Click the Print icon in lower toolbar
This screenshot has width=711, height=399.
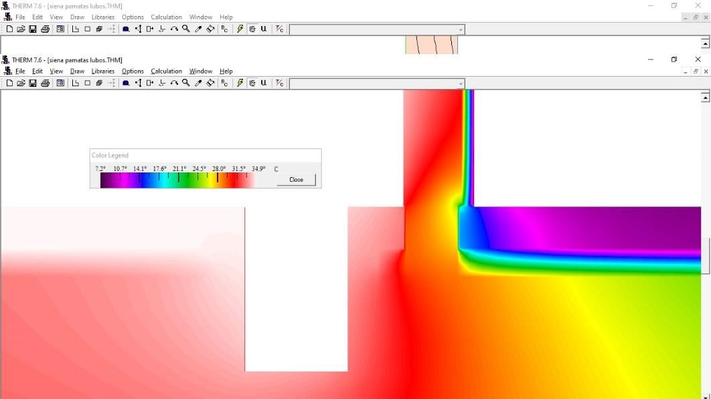[x=46, y=84]
